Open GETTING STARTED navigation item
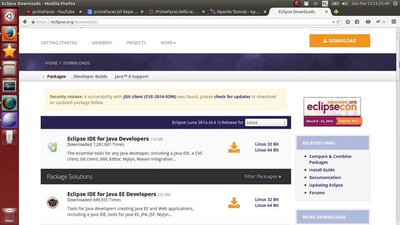The image size is (400, 225). coord(59,42)
